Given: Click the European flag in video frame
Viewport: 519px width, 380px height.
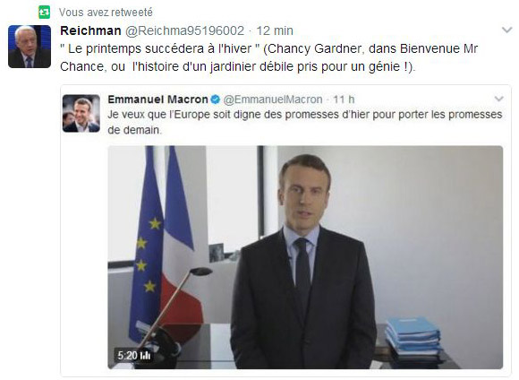Looking at the screenshot, I should pos(147,246).
